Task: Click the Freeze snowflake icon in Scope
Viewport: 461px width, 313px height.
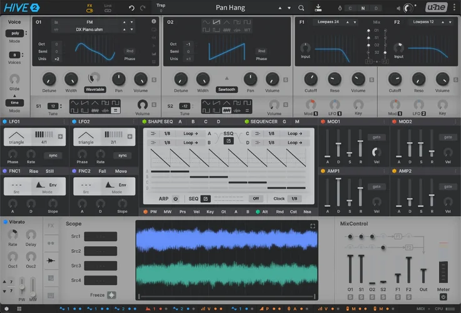Action: click(111, 295)
